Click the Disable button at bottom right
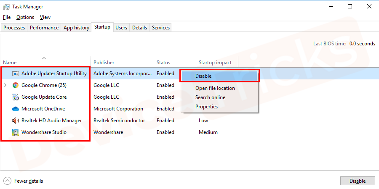 click(x=357, y=181)
